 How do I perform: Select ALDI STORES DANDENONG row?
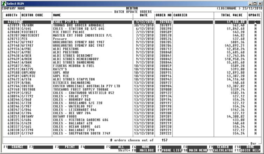coord(132,62)
